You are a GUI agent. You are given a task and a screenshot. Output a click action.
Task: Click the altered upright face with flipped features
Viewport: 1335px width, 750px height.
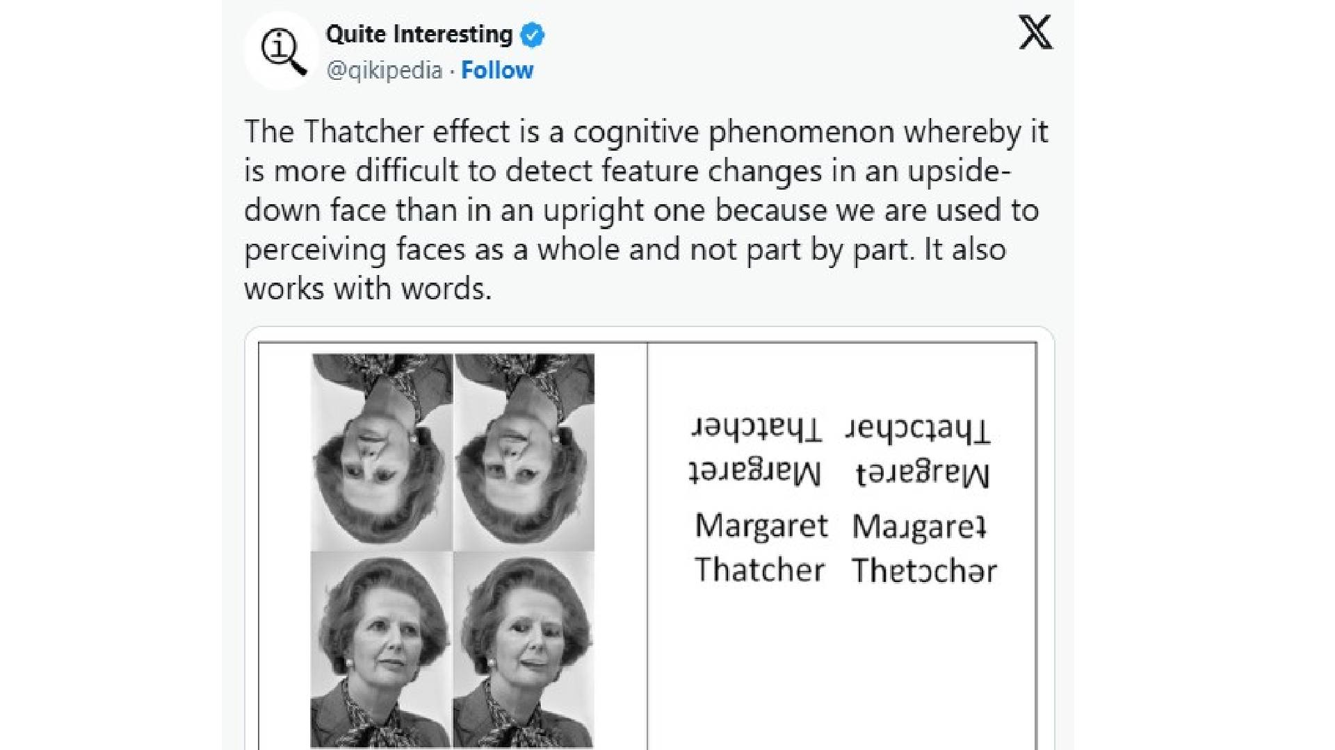(x=525, y=646)
